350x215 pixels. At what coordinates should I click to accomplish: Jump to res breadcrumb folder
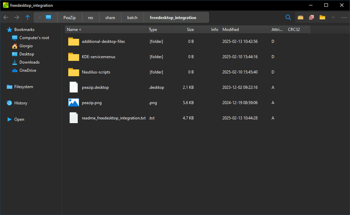click(x=90, y=18)
